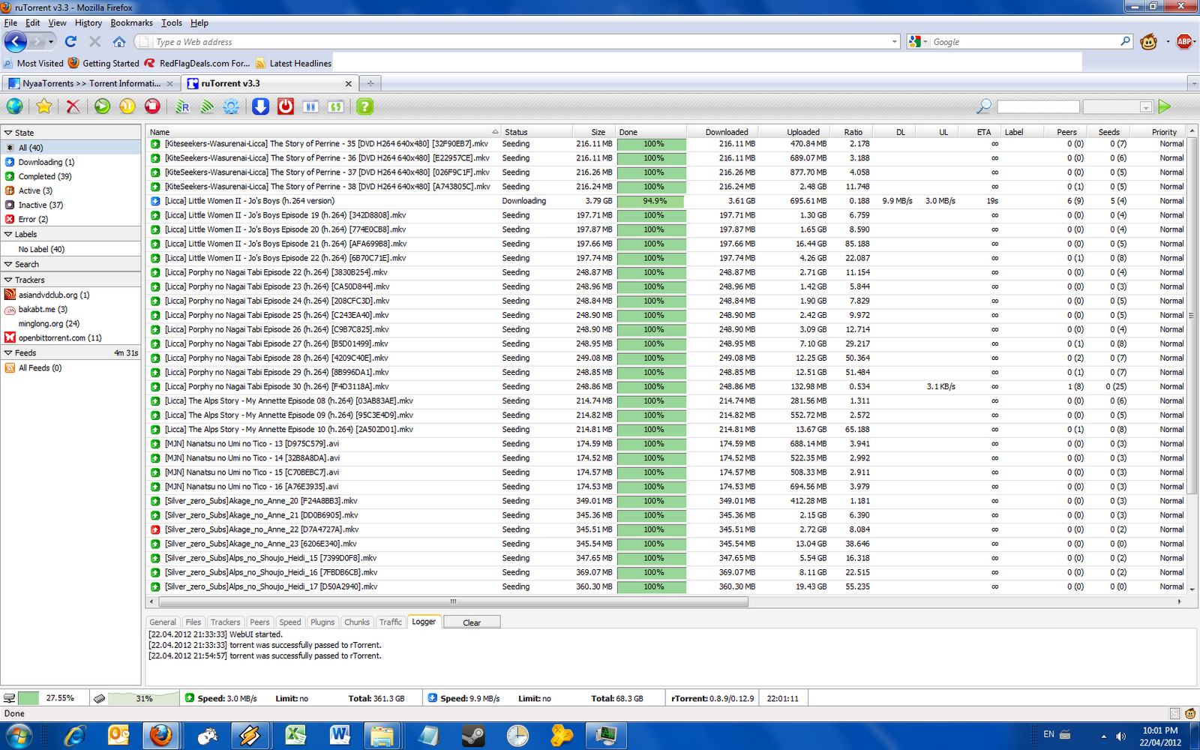Pause torrent with yellow pause icon
This screenshot has height=750, width=1200.
(127, 106)
